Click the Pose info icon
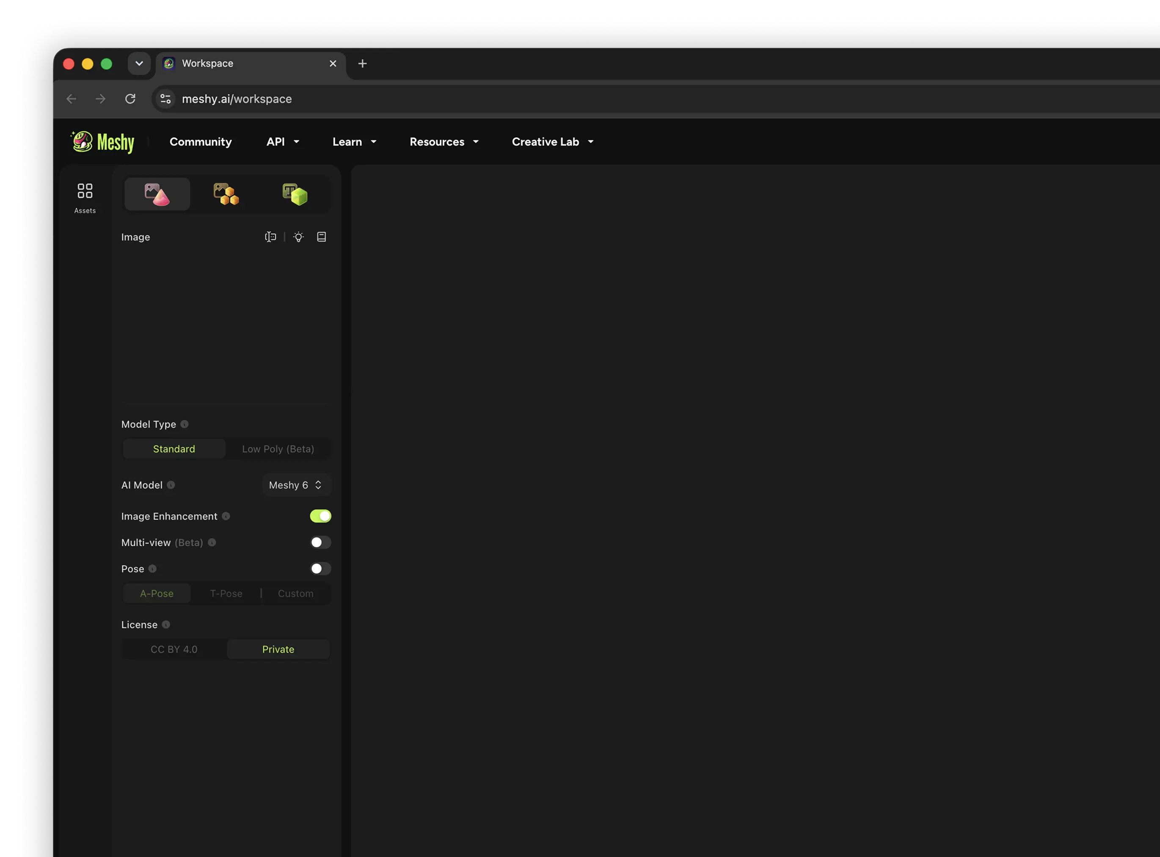 pyautogui.click(x=152, y=569)
